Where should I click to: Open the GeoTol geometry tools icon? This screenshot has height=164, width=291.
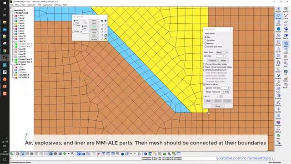(x=286, y=36)
